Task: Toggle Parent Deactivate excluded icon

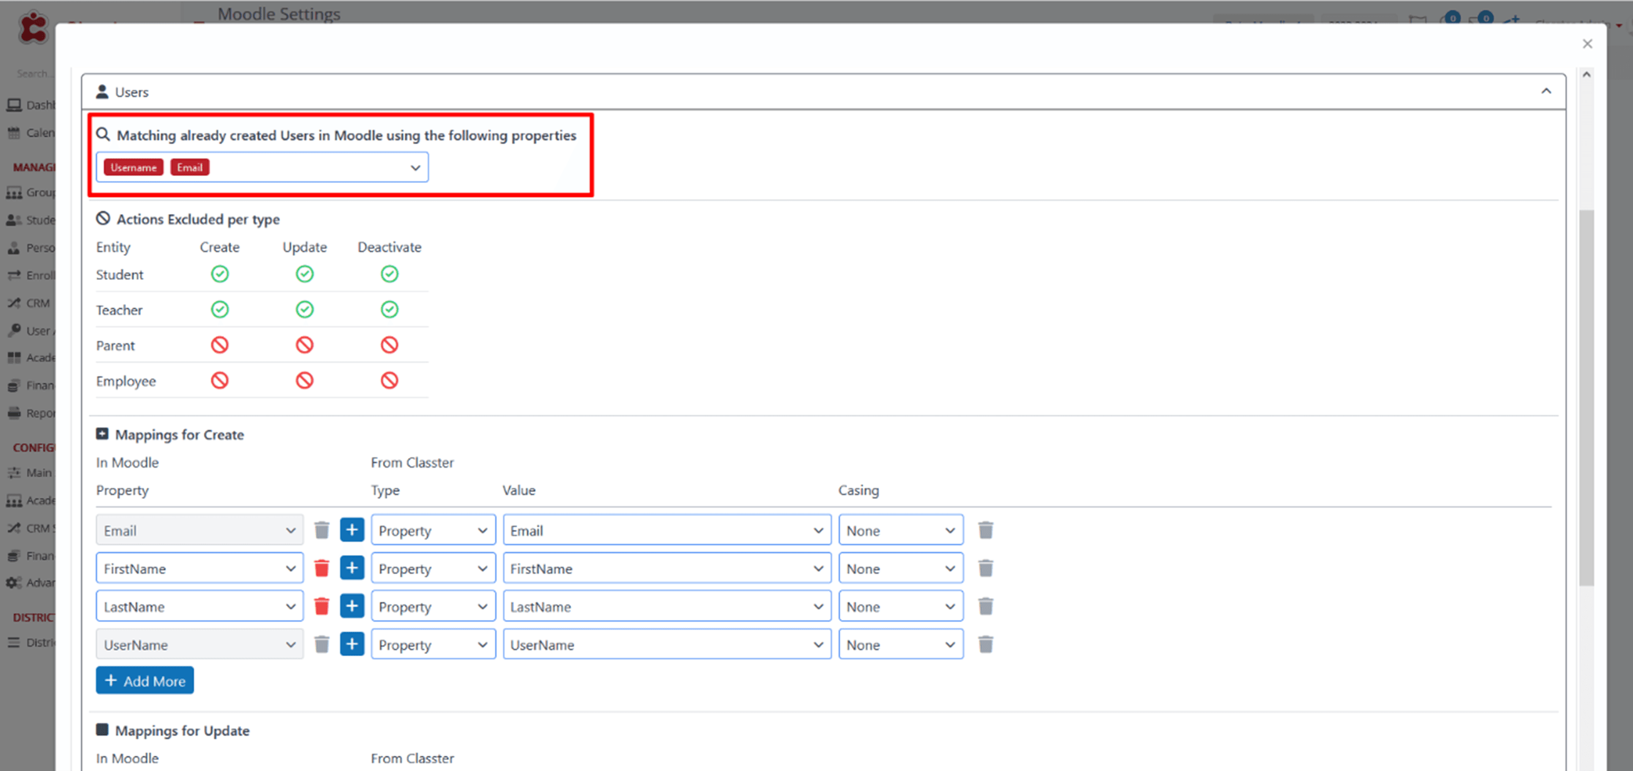Action: (389, 345)
